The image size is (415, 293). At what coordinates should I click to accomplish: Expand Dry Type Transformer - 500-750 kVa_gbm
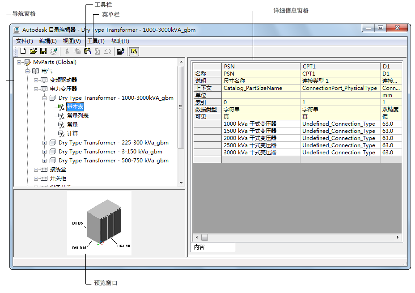(x=44, y=161)
